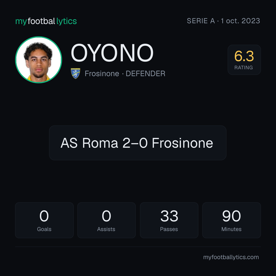Click the Frosinone club crest icon
Screen dimensions: 276x276
[75, 73]
